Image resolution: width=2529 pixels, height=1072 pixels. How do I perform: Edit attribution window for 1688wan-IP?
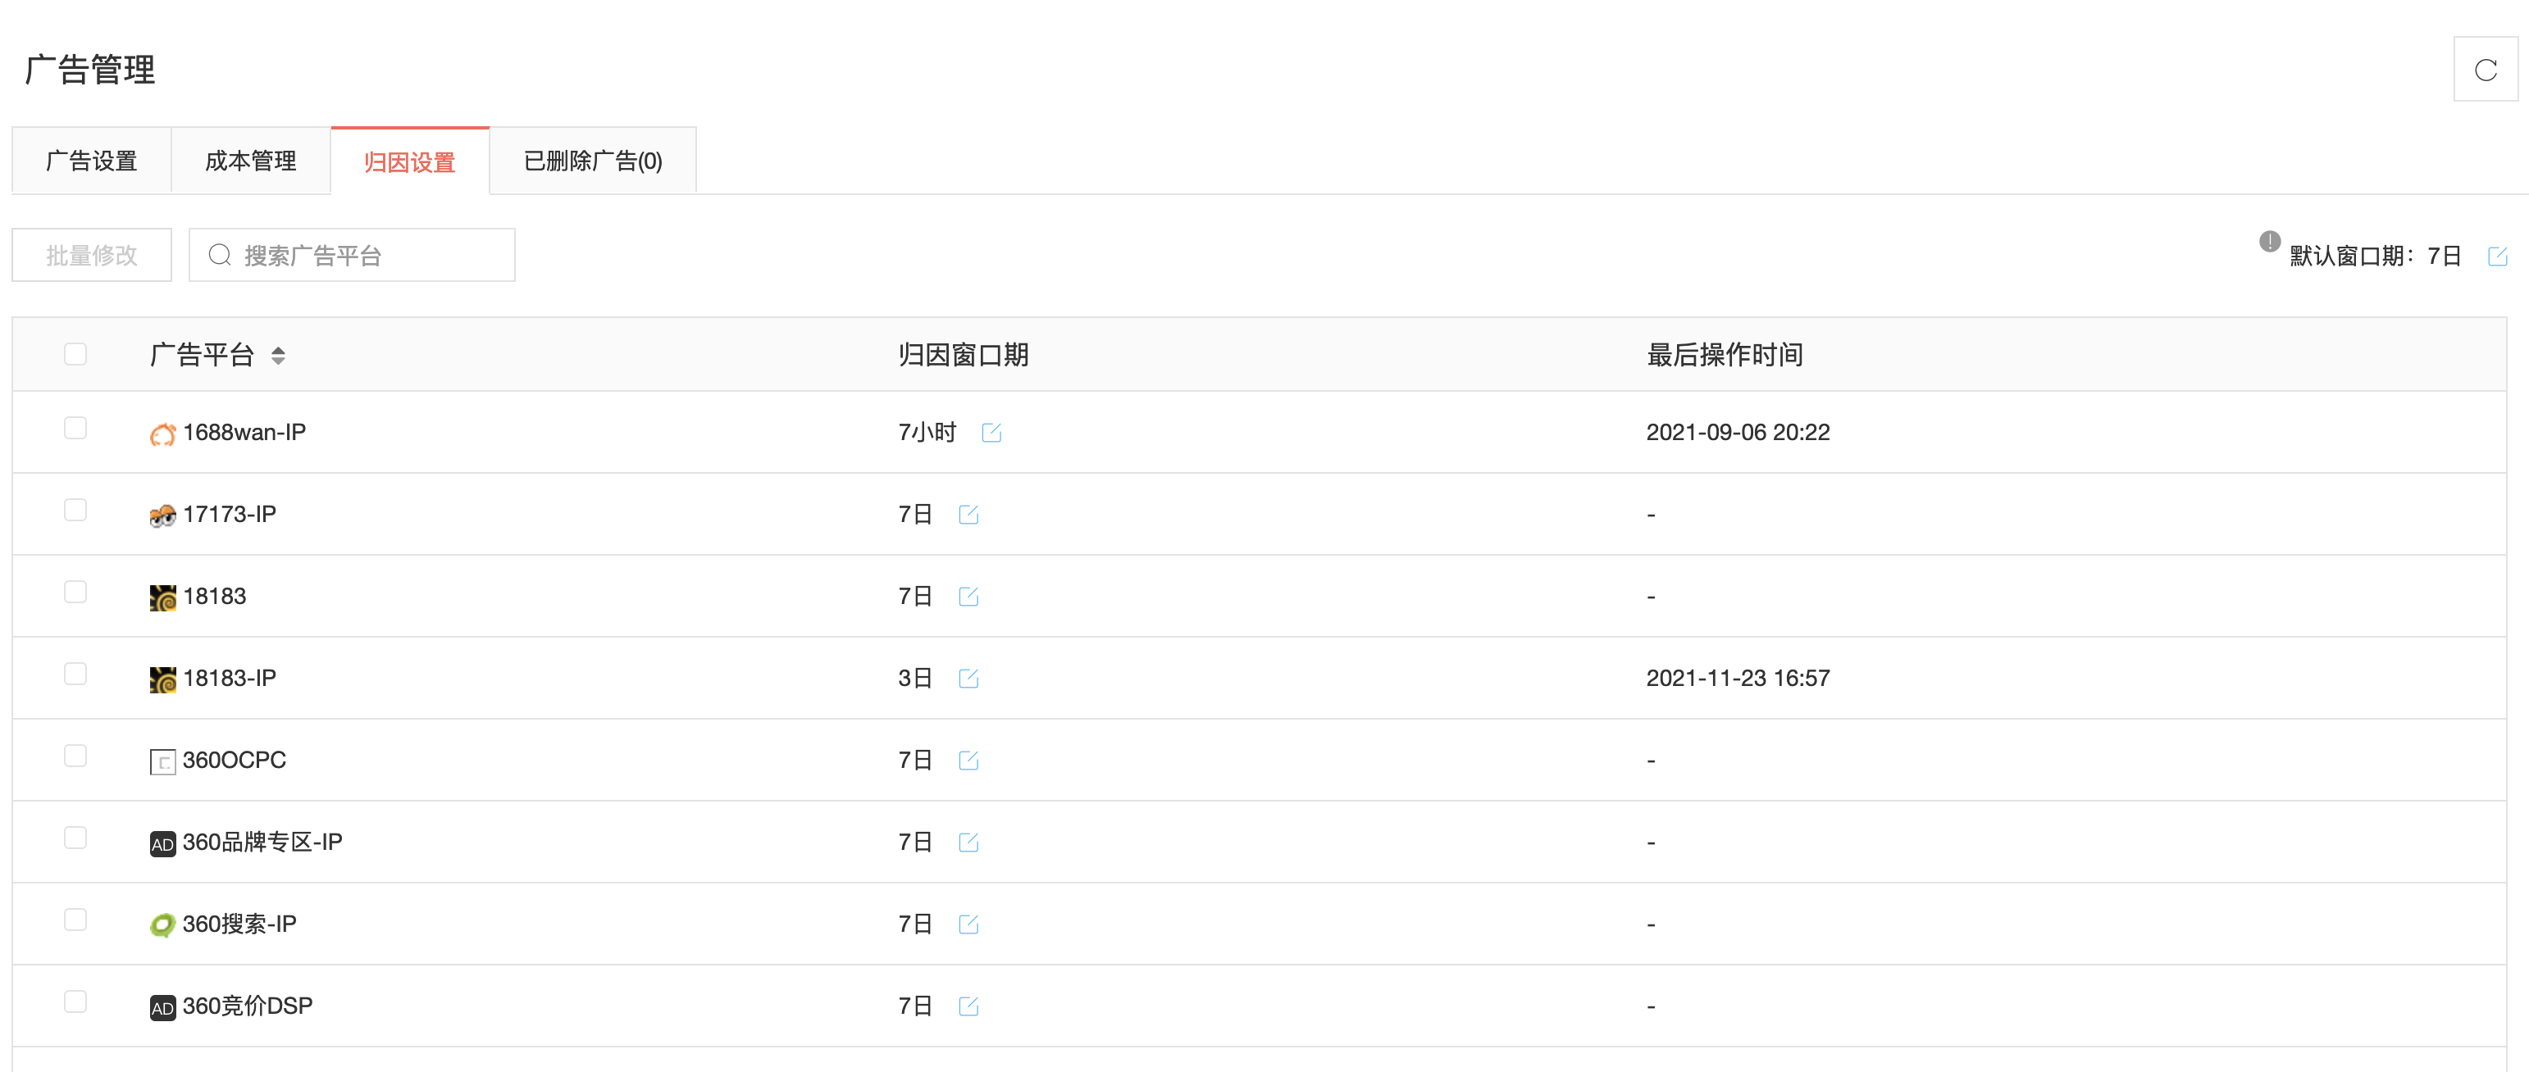991,433
